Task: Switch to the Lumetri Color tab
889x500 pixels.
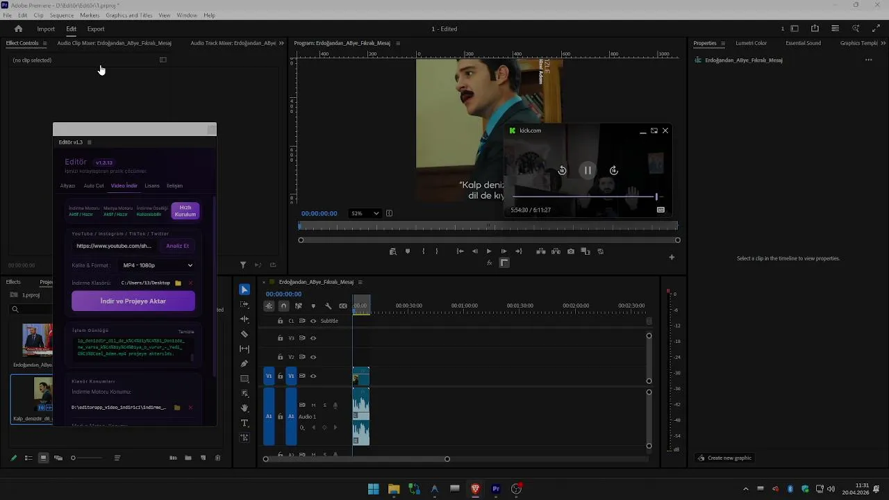Action: [751, 43]
